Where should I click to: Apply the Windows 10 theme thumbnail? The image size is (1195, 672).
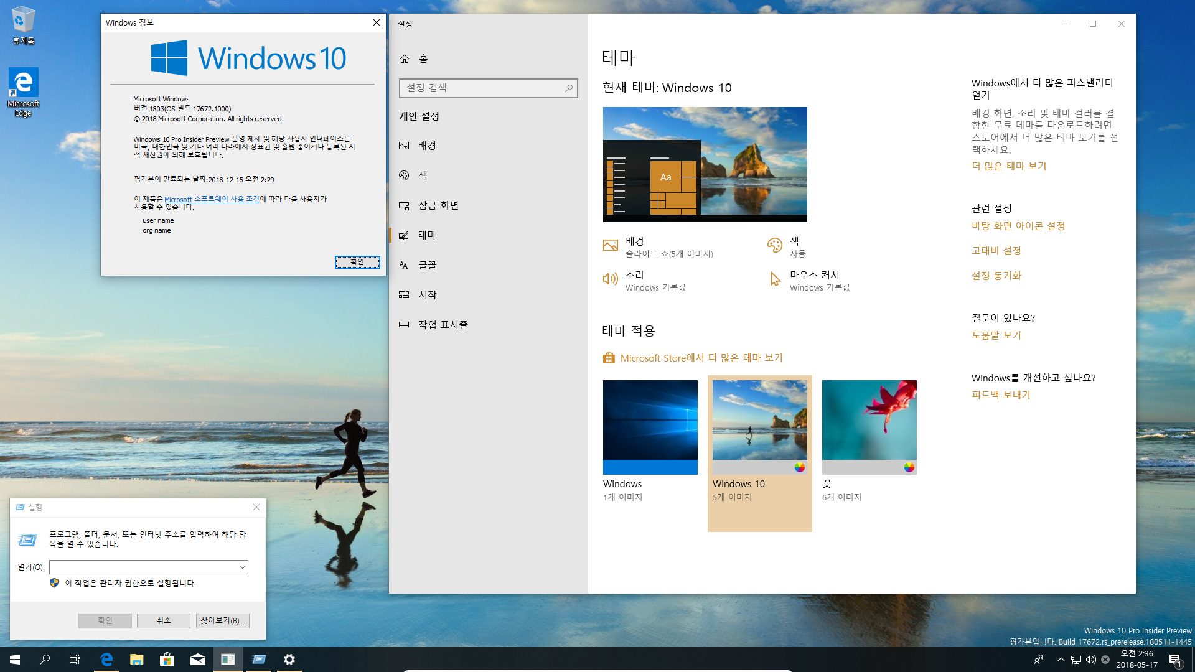[x=760, y=427]
